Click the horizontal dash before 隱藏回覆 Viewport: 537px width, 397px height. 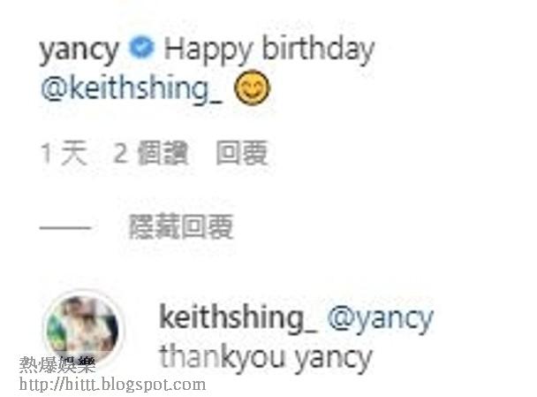(x=65, y=227)
